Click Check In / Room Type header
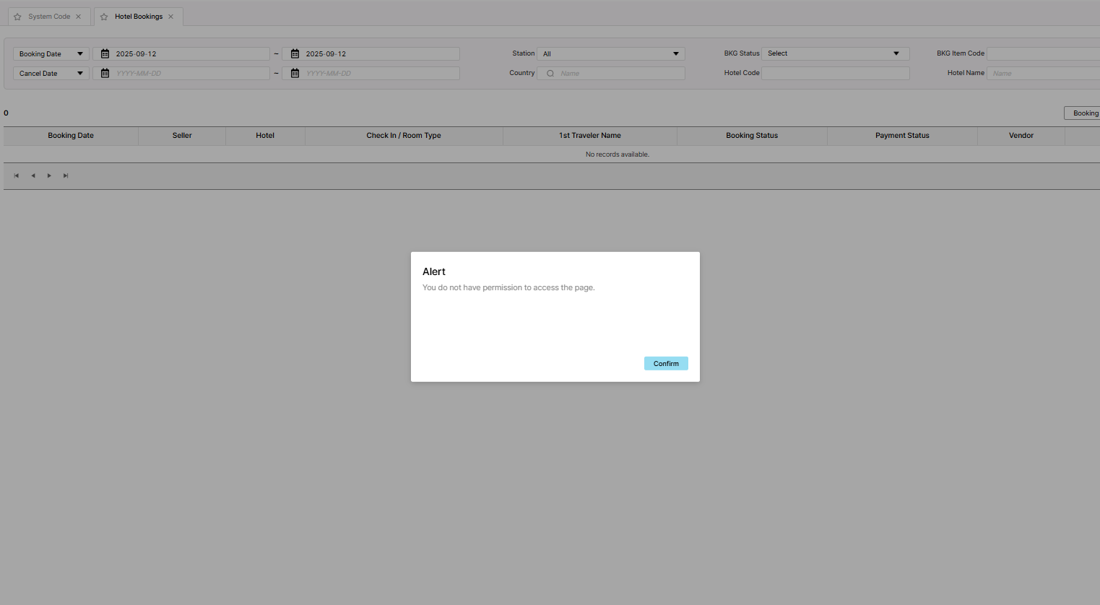The height and width of the screenshot is (605, 1100). click(x=404, y=136)
